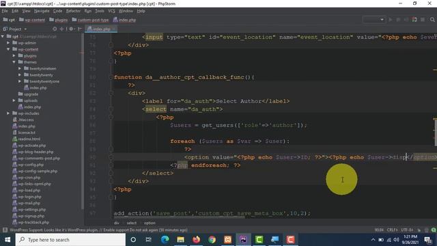Hide the Project panel
Image resolution: width=437 pixels, height=246 pixels.
tap(80, 29)
